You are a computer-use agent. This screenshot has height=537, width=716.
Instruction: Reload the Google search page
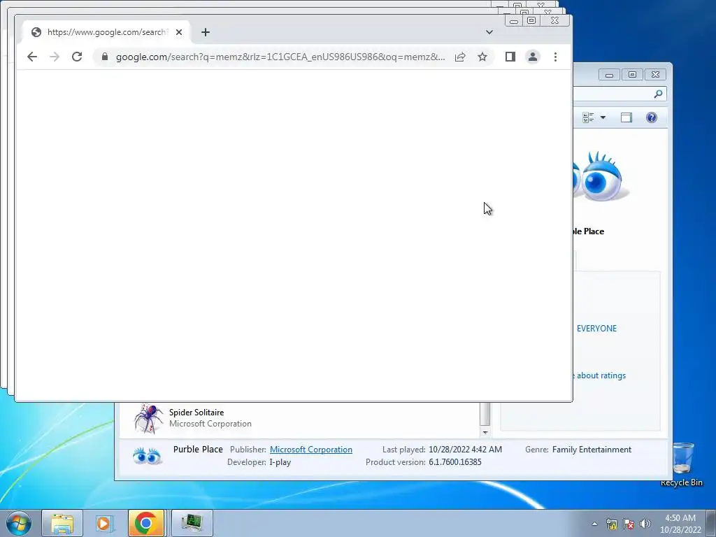(77, 57)
